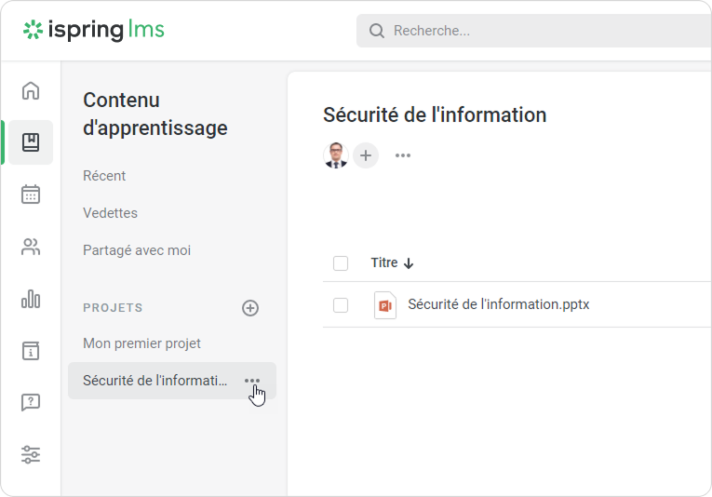Open the settings sliders icon
The height and width of the screenshot is (497, 712).
click(31, 455)
